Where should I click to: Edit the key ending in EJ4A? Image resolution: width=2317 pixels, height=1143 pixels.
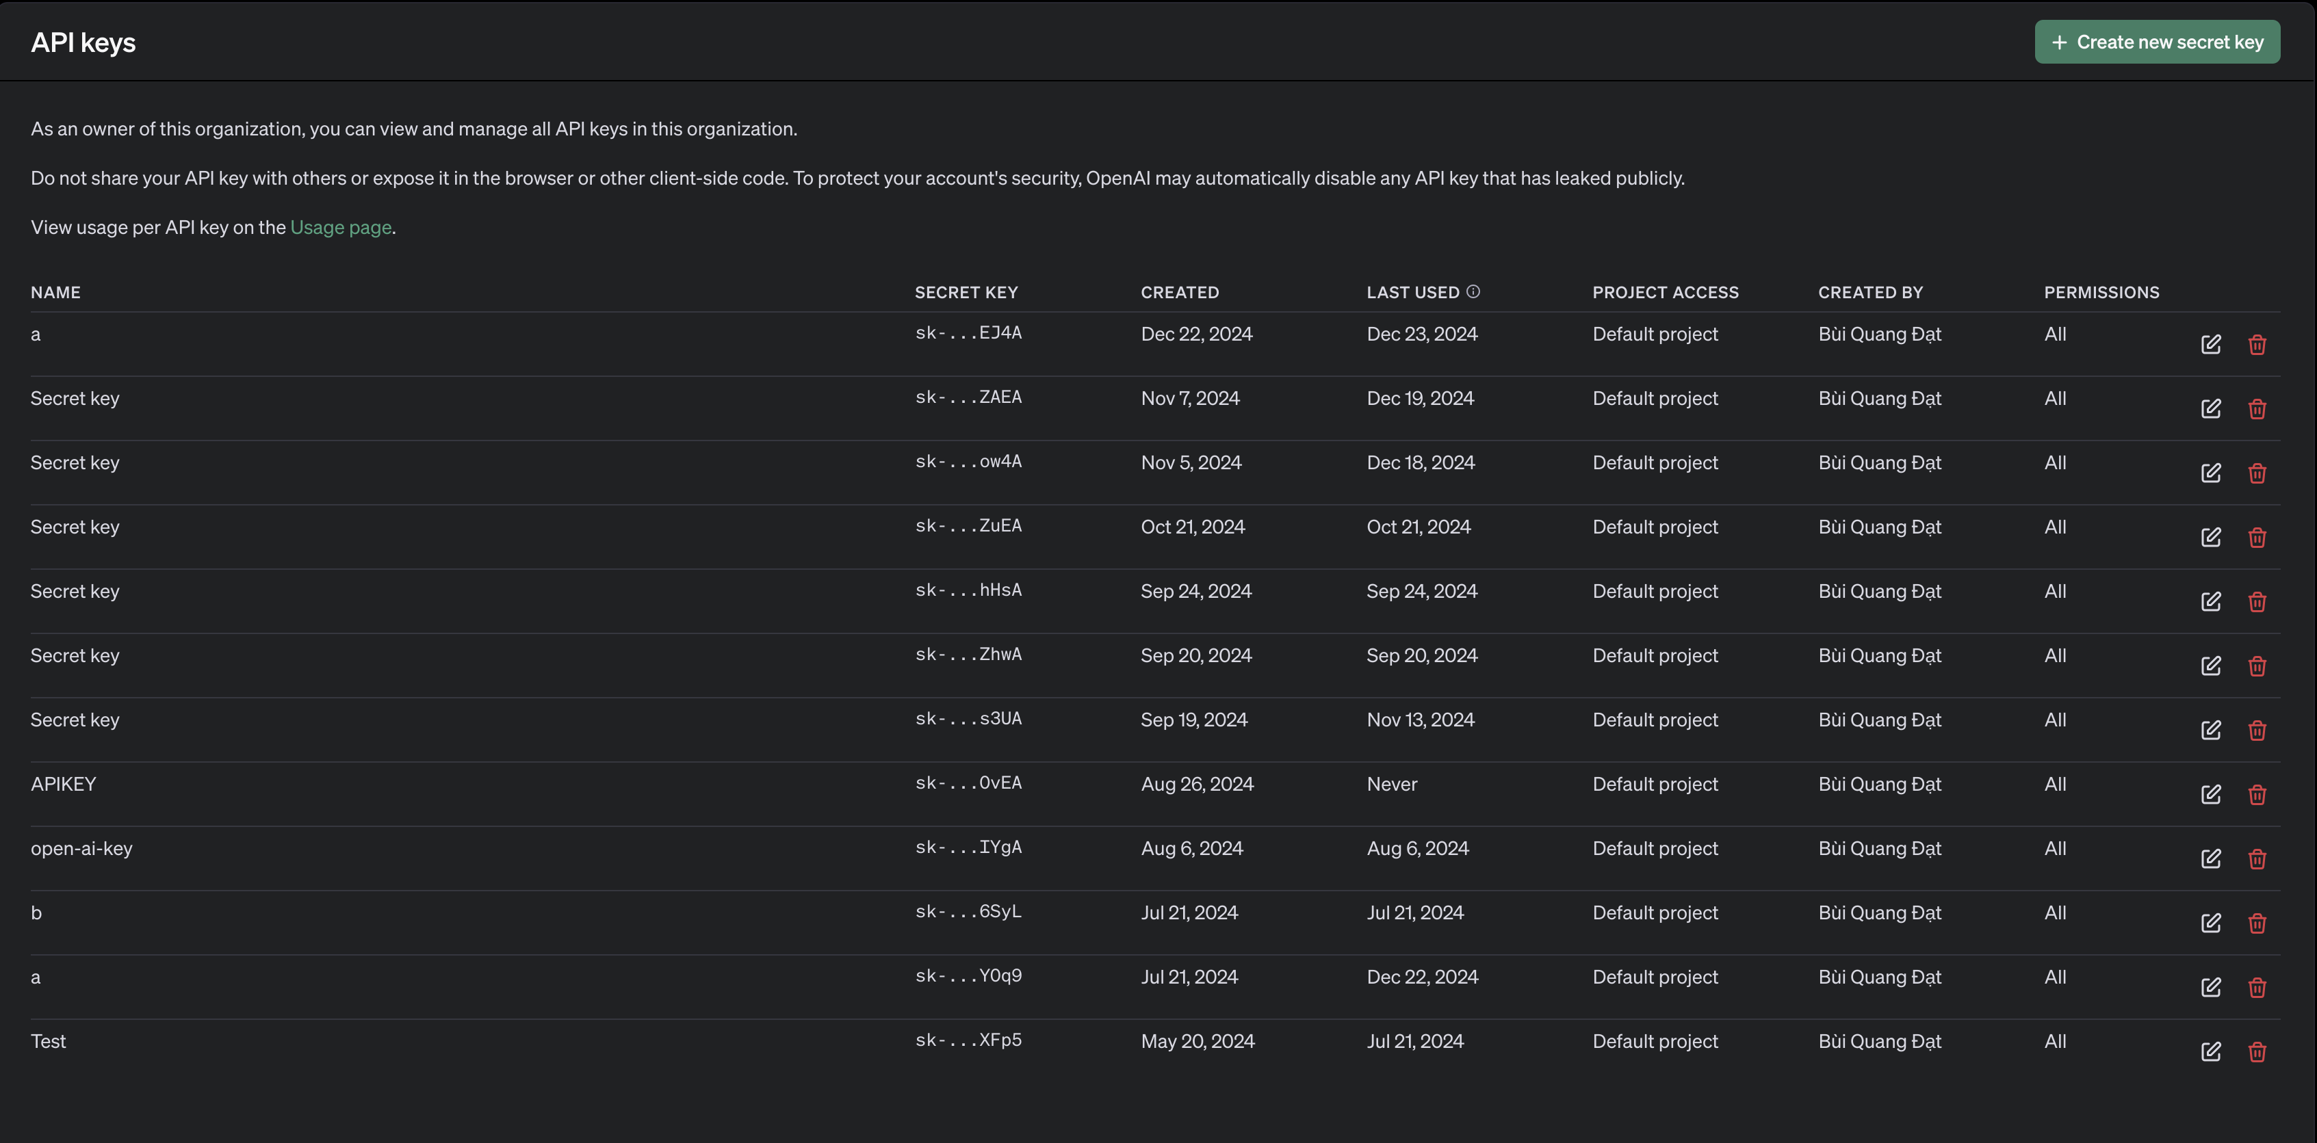2211,345
